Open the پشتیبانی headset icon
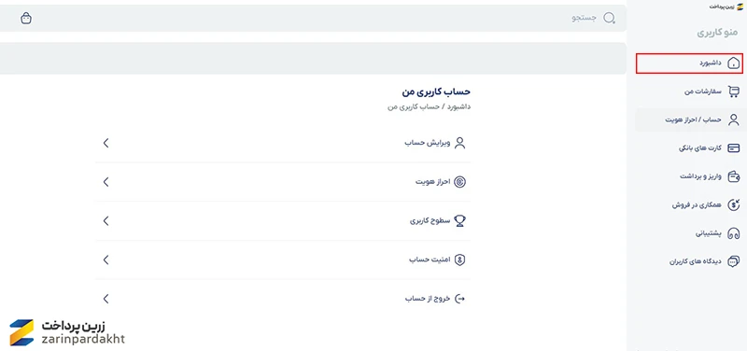This screenshot has height=351, width=747. point(734,233)
